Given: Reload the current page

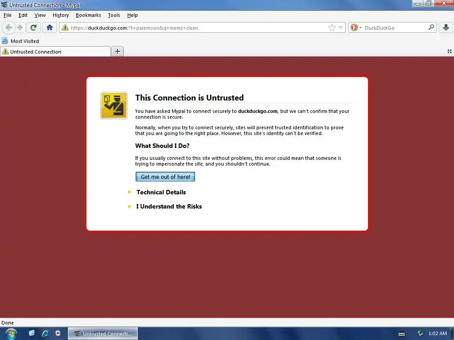Looking at the screenshot, I should pos(34,27).
